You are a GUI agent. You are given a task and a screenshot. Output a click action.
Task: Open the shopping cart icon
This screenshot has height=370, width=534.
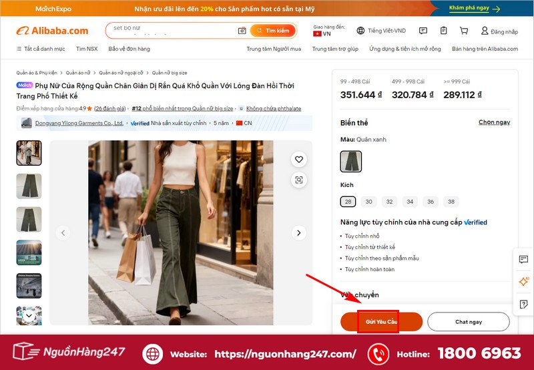click(x=464, y=31)
